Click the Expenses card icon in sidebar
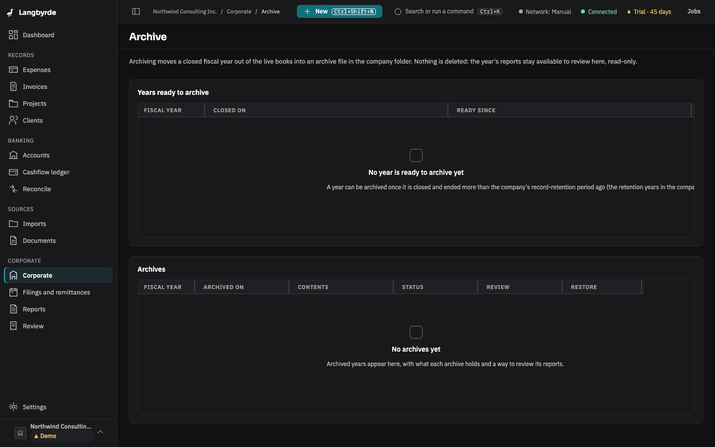The image size is (715, 447). pyautogui.click(x=13, y=70)
